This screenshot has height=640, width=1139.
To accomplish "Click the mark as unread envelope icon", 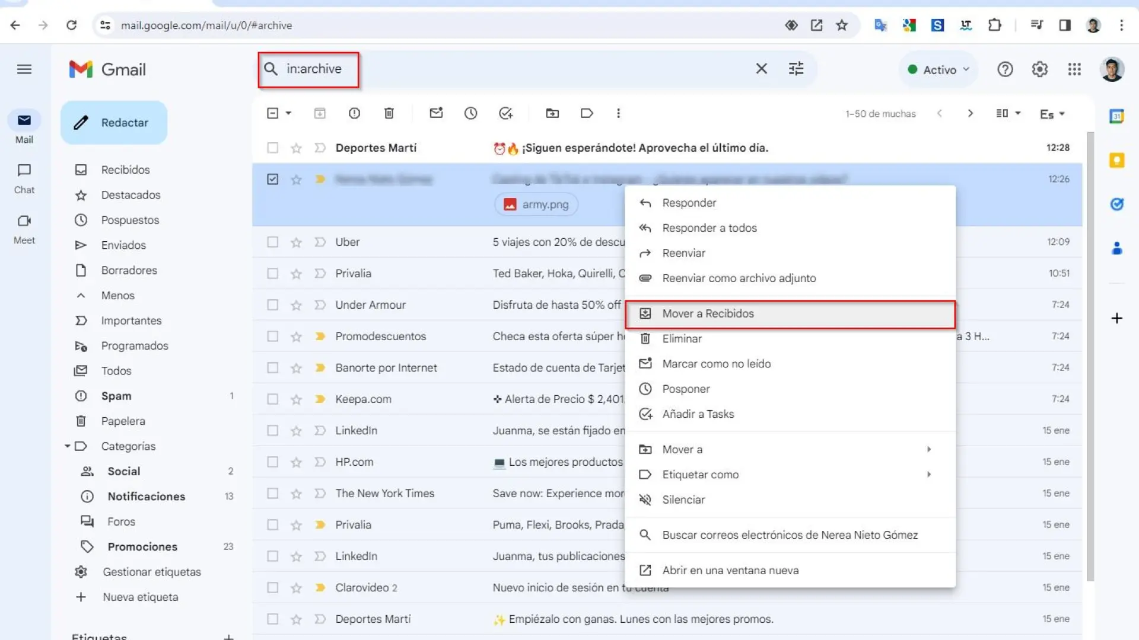I will [x=436, y=113].
